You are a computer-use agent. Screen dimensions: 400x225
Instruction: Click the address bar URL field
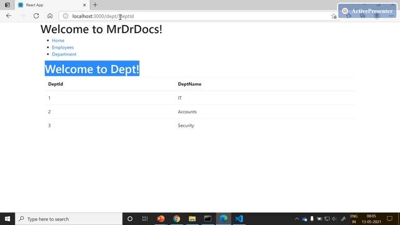[199, 16]
